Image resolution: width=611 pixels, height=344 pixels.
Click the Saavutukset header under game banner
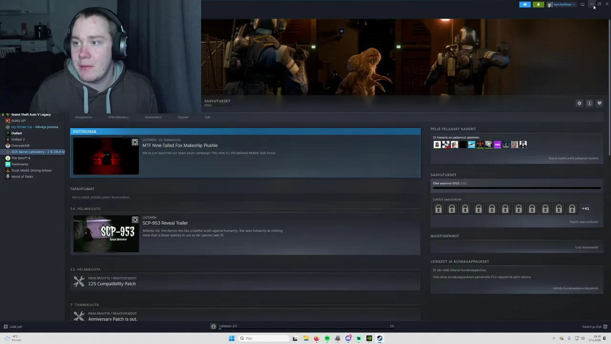tap(217, 101)
